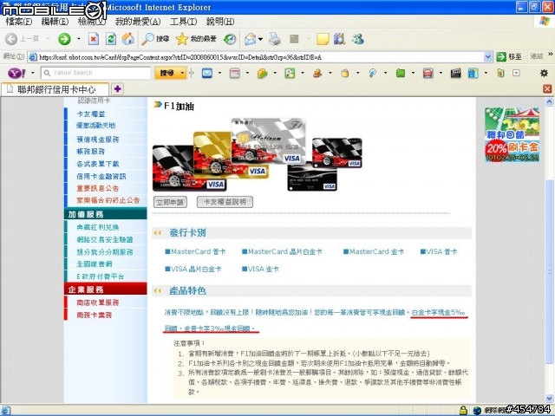Open Yahoo toolbar settings gear
The width and height of the screenshot is (555, 416).
point(544,73)
